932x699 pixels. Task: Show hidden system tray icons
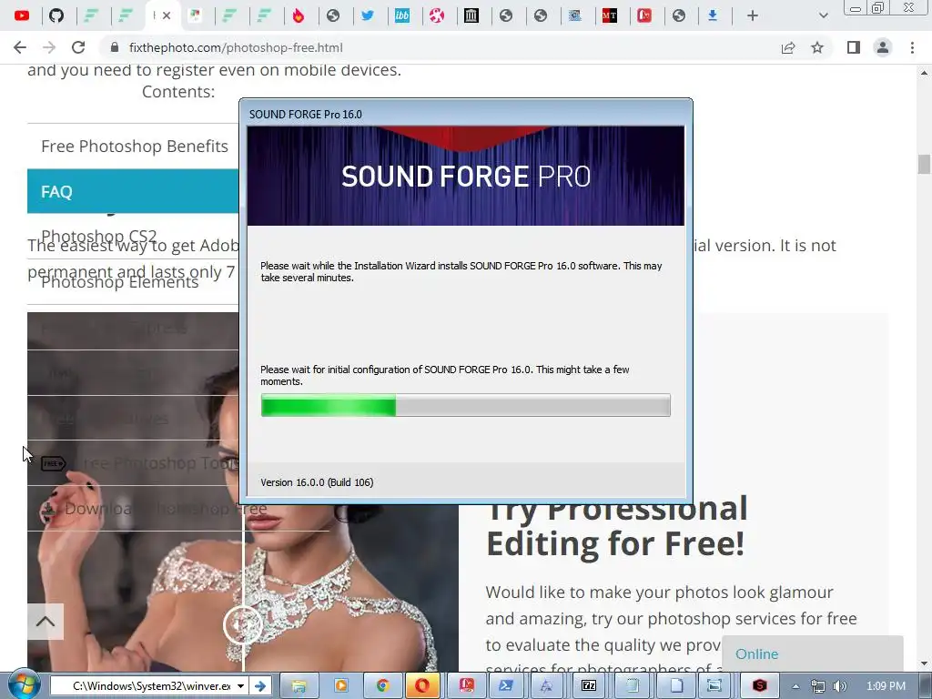tap(795, 686)
